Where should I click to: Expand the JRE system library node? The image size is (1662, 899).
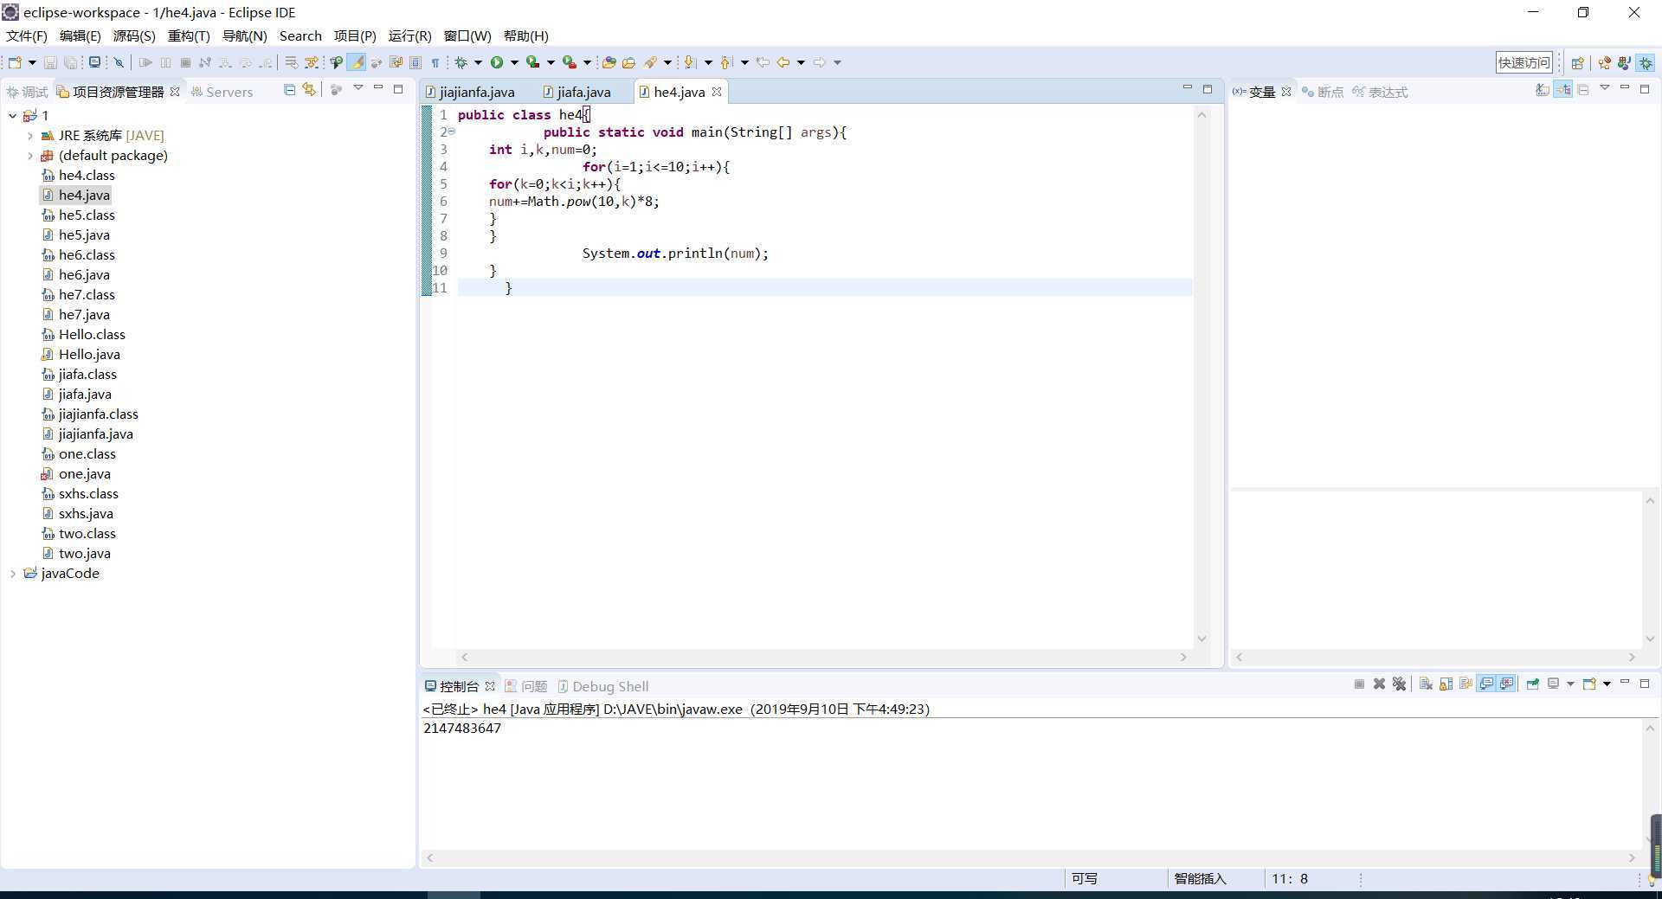[30, 135]
